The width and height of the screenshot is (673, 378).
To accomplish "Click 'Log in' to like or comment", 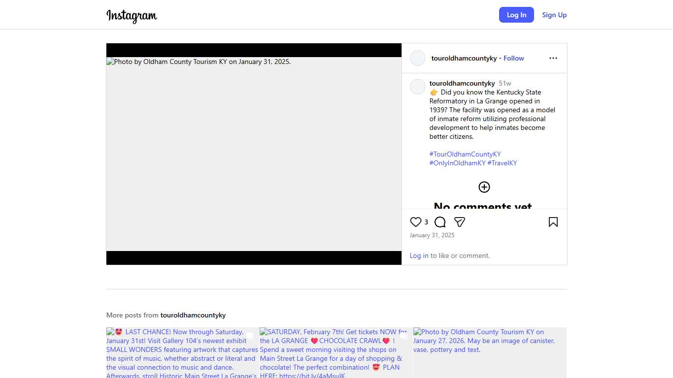I will click(419, 255).
